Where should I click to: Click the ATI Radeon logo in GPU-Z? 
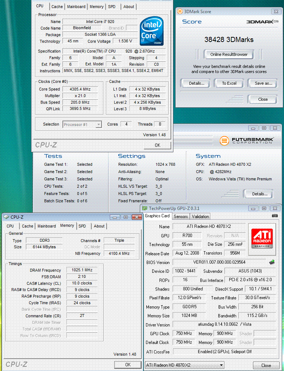tap(262, 239)
